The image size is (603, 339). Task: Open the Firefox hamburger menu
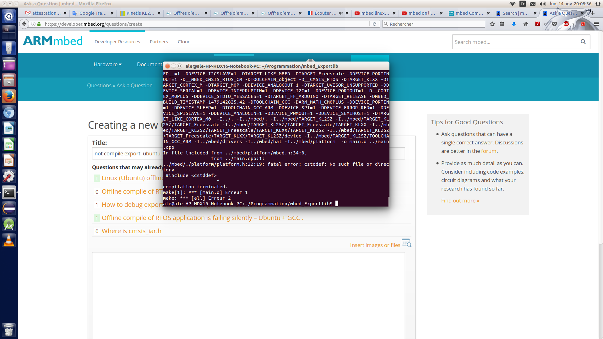[x=596, y=24]
